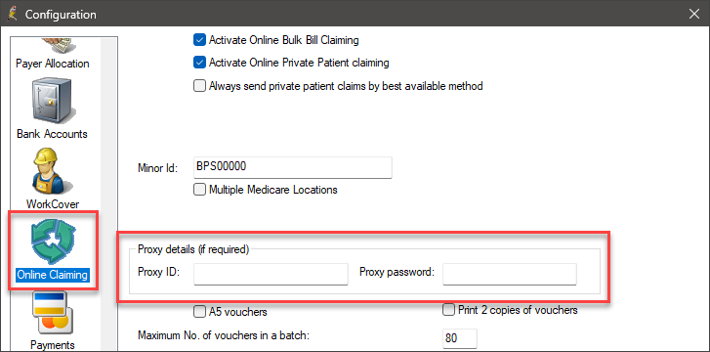Click the Configuration window app icon
This screenshot has width=710, height=352.
13,14
